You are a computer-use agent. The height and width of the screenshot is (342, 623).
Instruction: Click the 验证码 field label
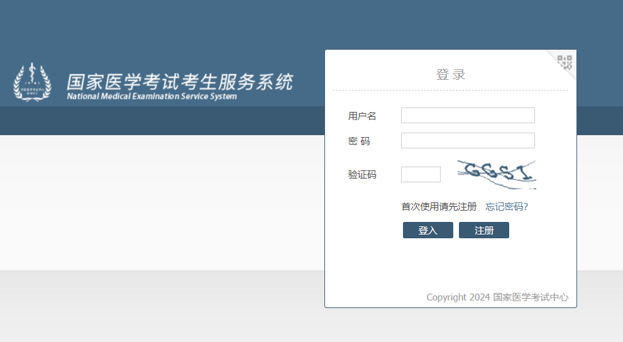coord(362,175)
